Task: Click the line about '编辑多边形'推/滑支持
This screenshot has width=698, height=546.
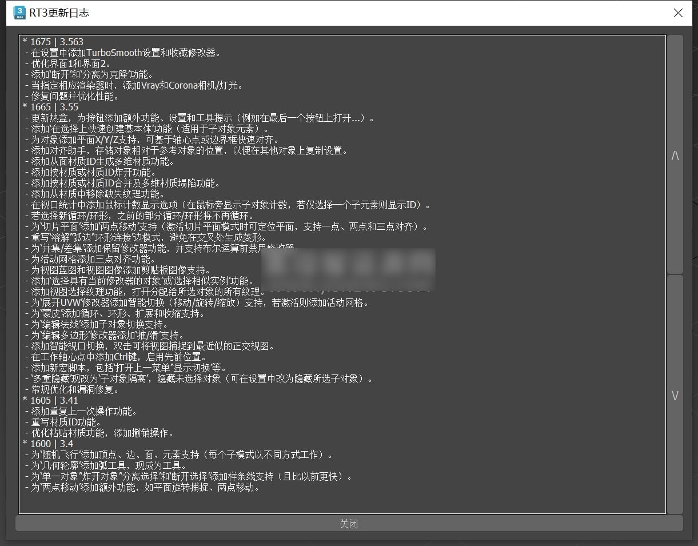Action: pos(105,335)
